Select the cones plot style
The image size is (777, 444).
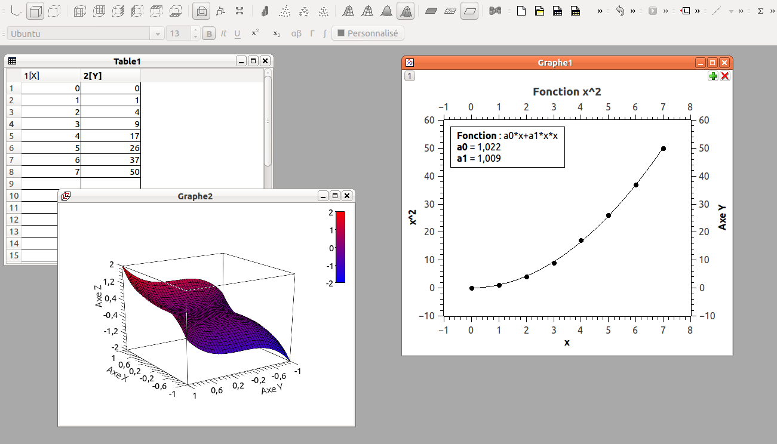click(304, 11)
